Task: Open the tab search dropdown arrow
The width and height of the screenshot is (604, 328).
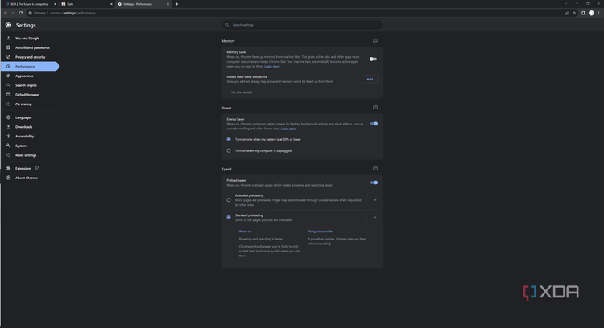Action: [566, 3]
